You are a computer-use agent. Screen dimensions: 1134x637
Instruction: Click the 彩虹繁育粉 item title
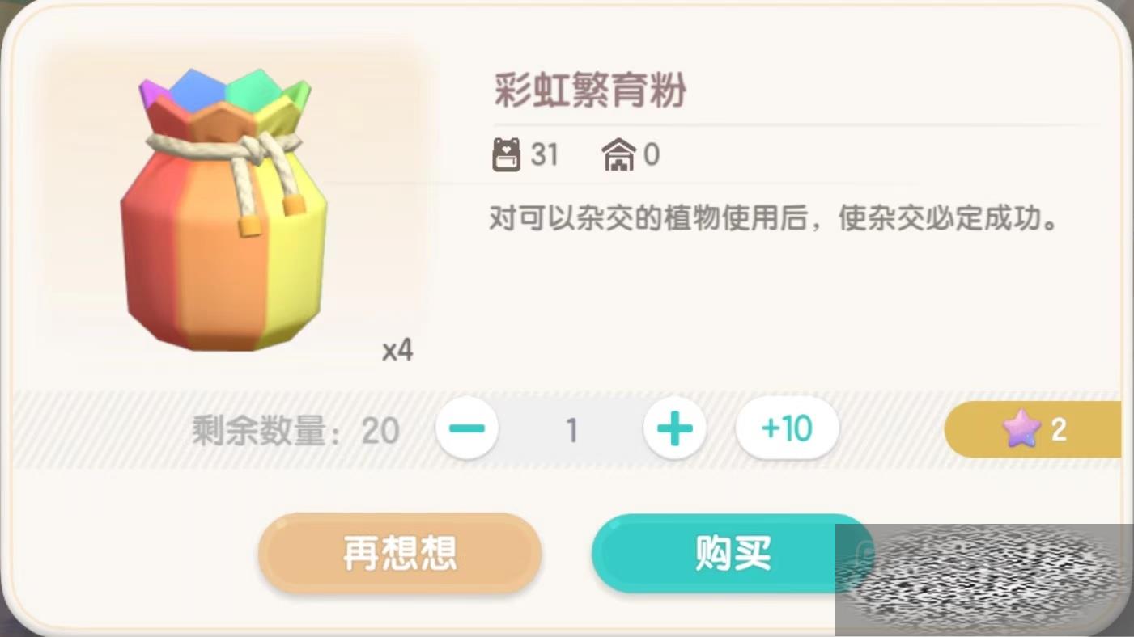590,91
